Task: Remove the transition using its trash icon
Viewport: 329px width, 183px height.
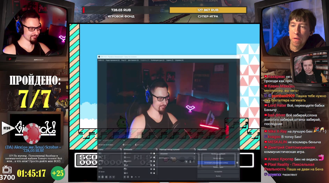Action: tap(190, 162)
